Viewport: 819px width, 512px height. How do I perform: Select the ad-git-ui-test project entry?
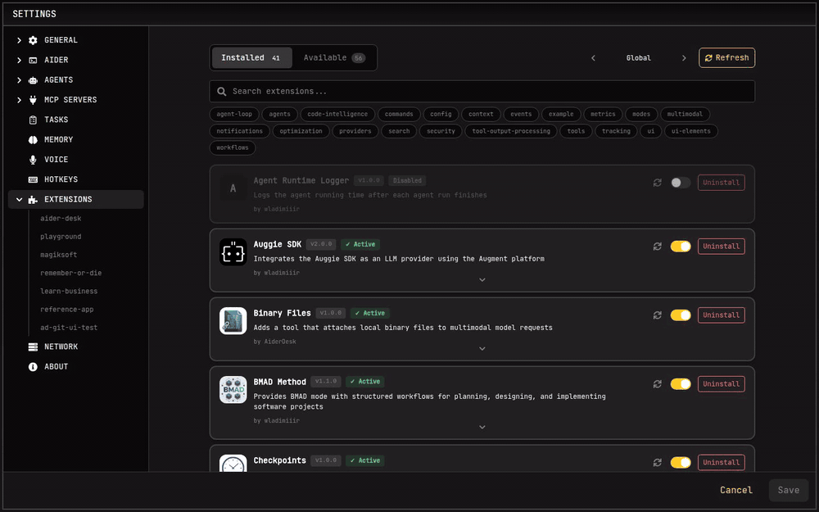[69, 328]
